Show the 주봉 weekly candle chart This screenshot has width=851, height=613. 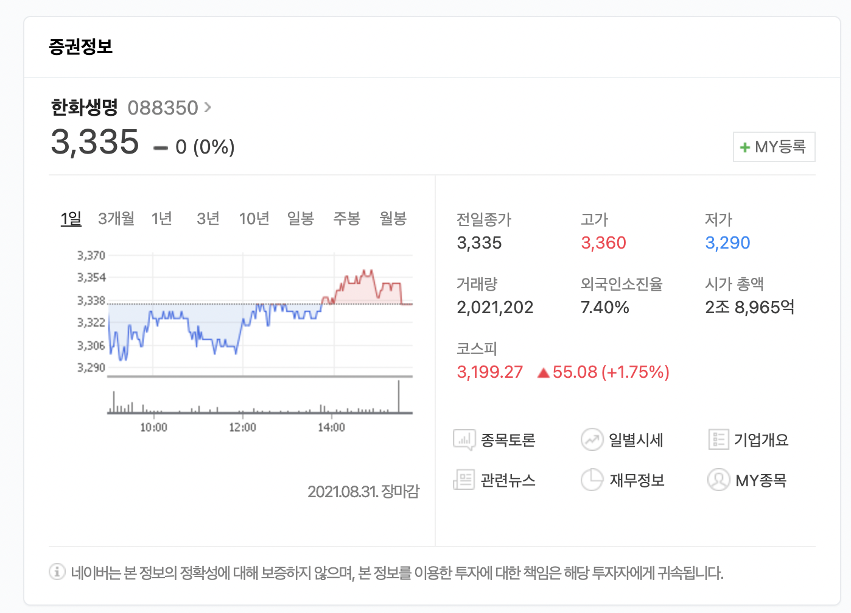(347, 218)
